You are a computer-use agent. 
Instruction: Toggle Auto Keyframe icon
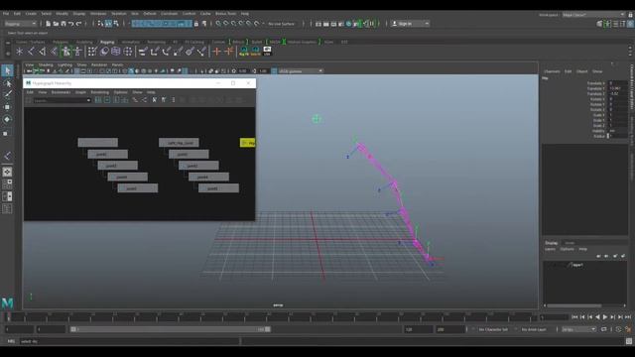click(x=619, y=329)
